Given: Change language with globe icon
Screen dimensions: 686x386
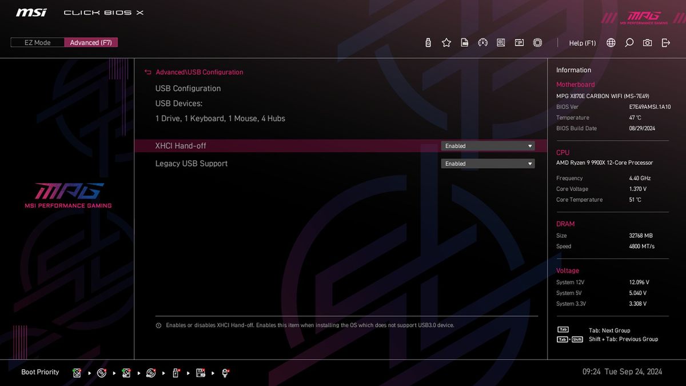Looking at the screenshot, I should [x=611, y=43].
